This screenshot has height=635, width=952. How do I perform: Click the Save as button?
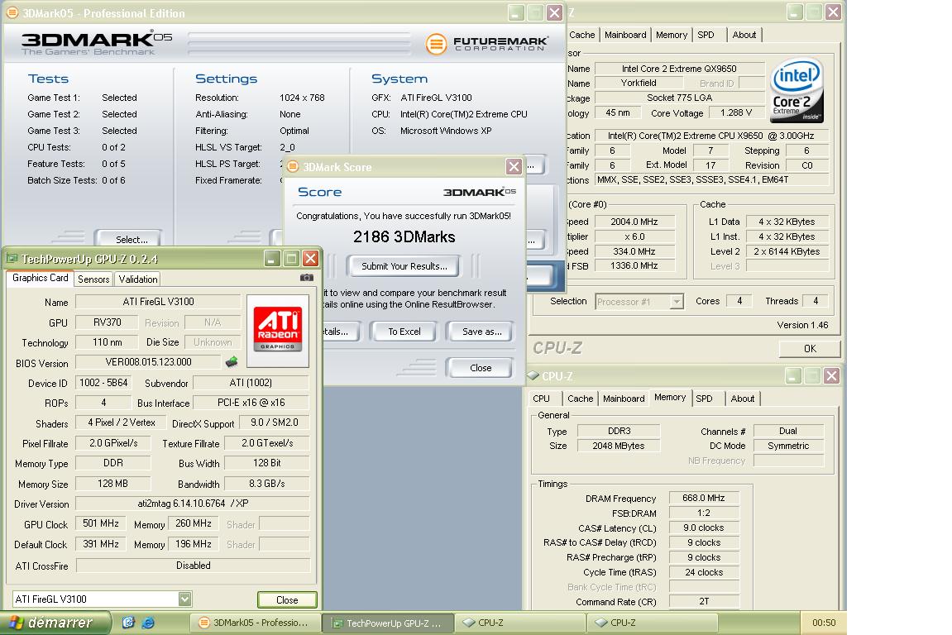point(481,332)
